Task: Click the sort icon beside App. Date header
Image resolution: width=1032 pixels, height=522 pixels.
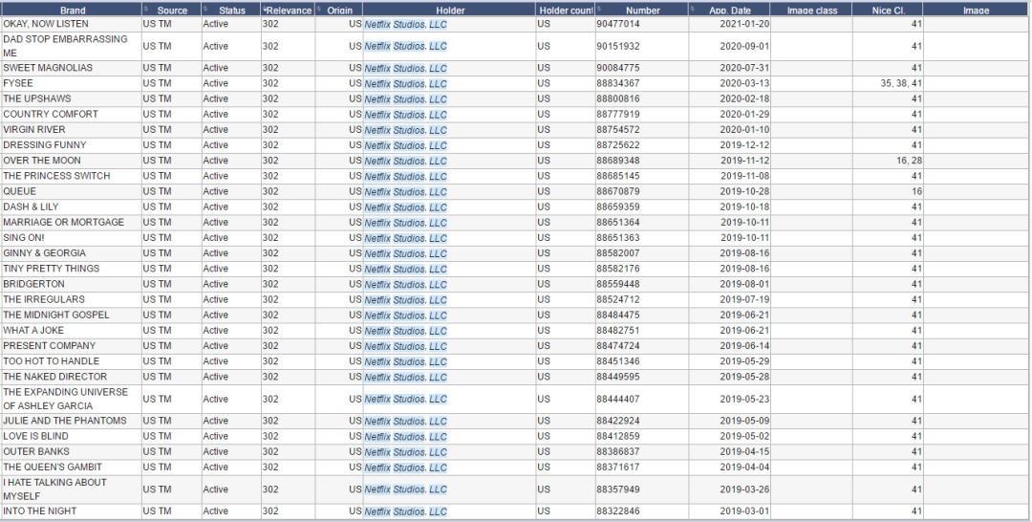Action: (693, 10)
